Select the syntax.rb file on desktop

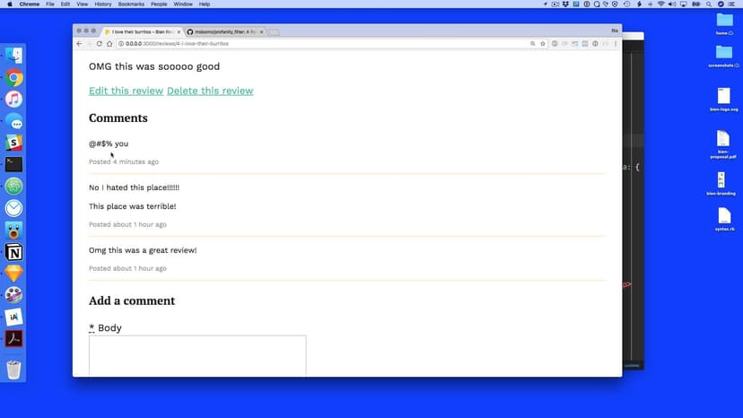coord(723,219)
